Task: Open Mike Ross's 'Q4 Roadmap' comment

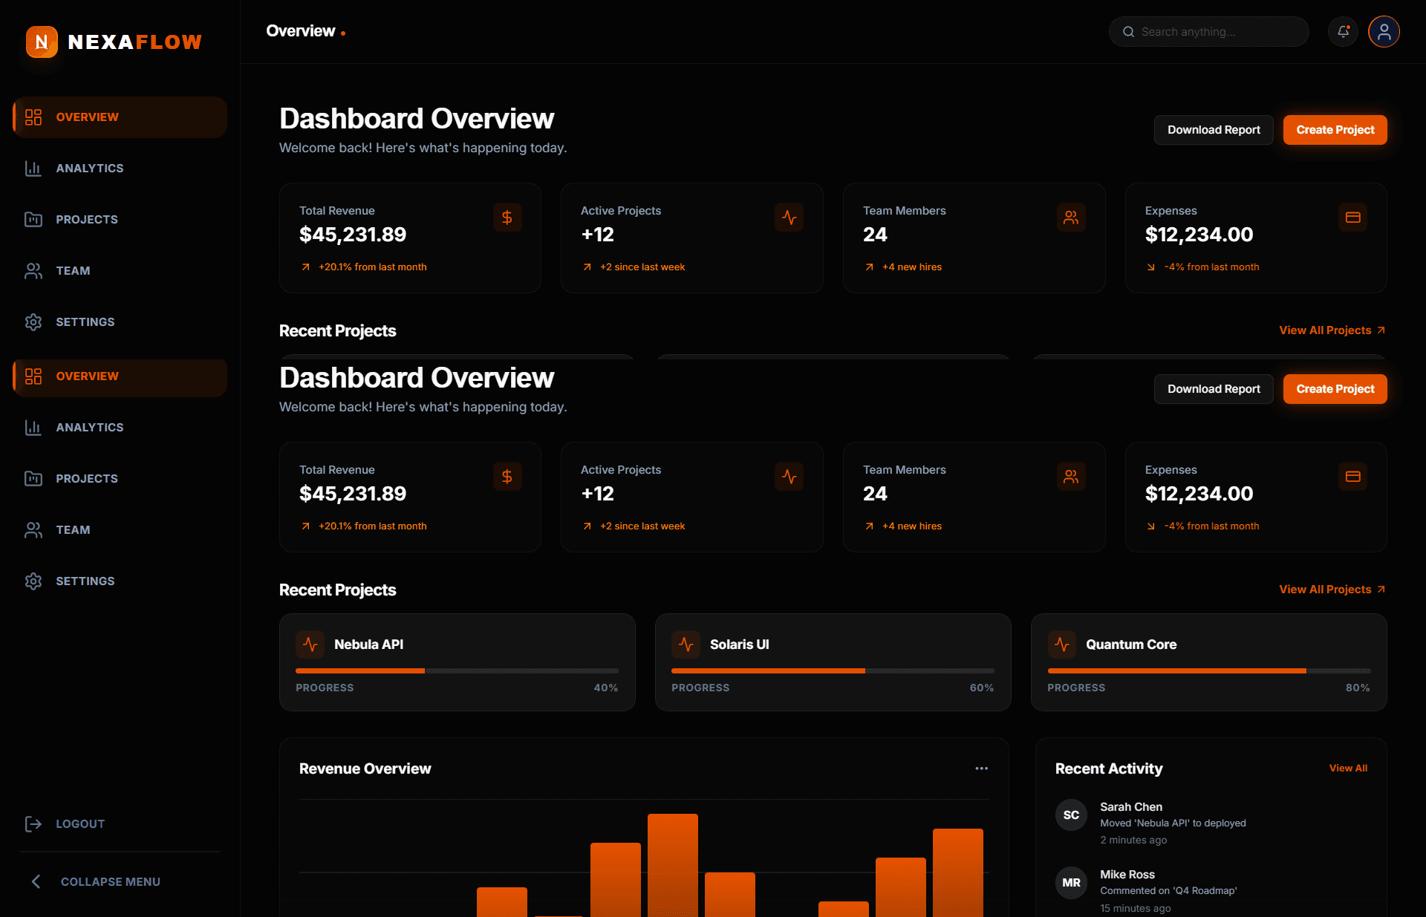Action: (x=1168, y=891)
